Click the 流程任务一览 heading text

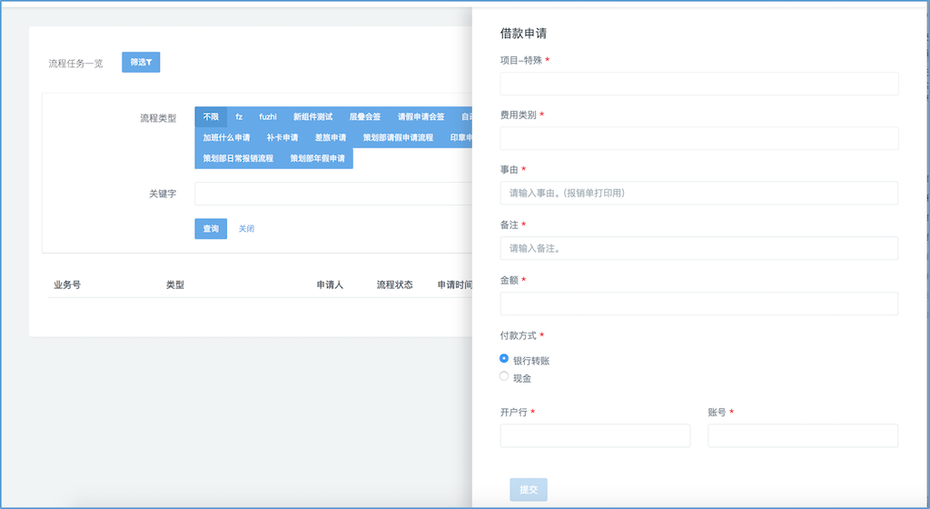(x=75, y=63)
